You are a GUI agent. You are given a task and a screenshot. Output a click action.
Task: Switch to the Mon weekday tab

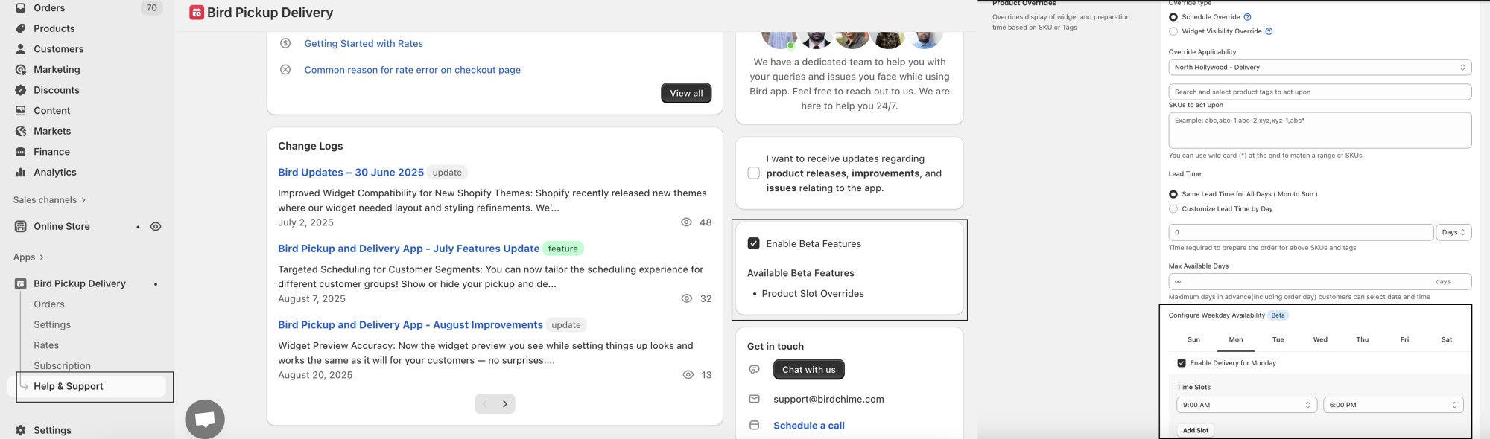pos(1236,339)
